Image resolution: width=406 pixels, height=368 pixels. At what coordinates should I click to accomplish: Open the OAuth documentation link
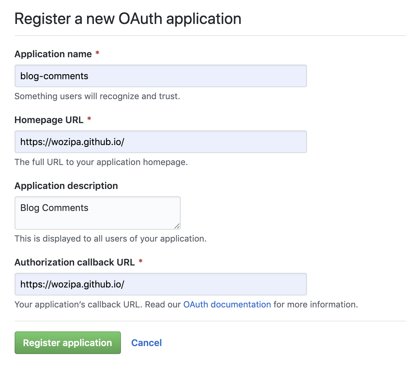[227, 304]
